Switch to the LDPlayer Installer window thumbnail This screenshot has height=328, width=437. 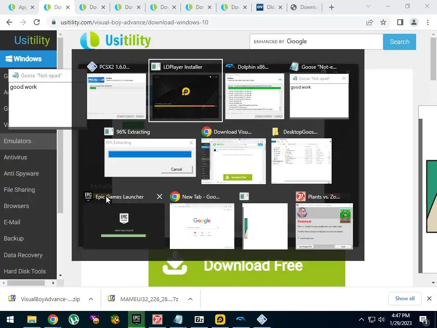click(x=186, y=91)
